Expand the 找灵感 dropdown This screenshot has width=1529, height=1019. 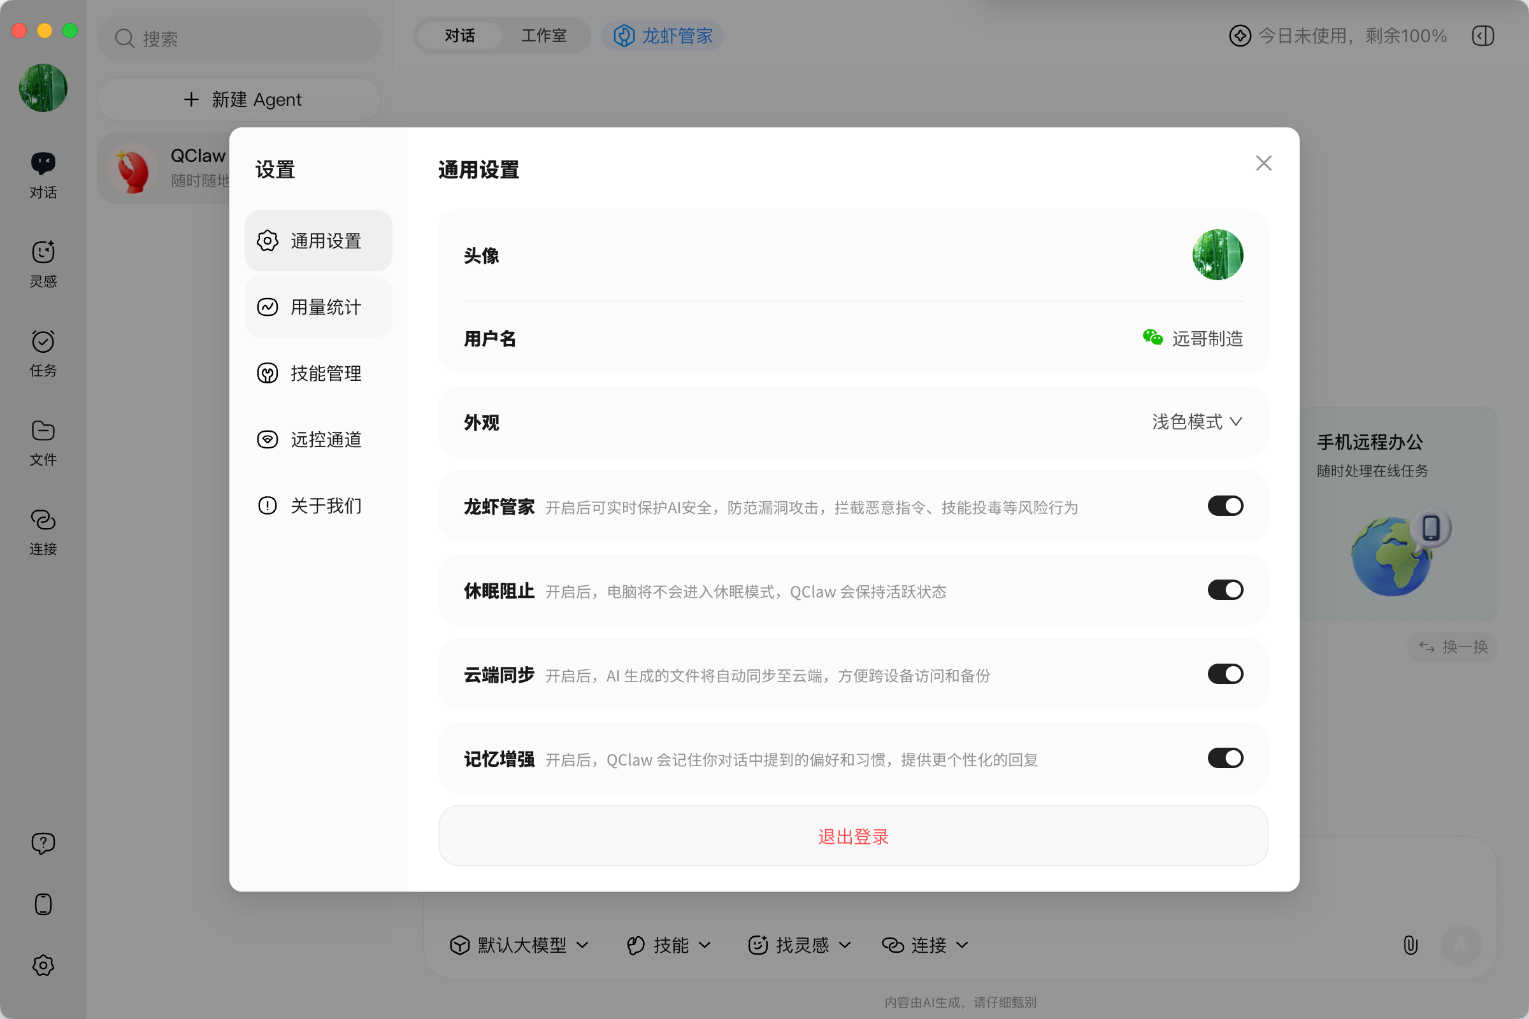[799, 944]
